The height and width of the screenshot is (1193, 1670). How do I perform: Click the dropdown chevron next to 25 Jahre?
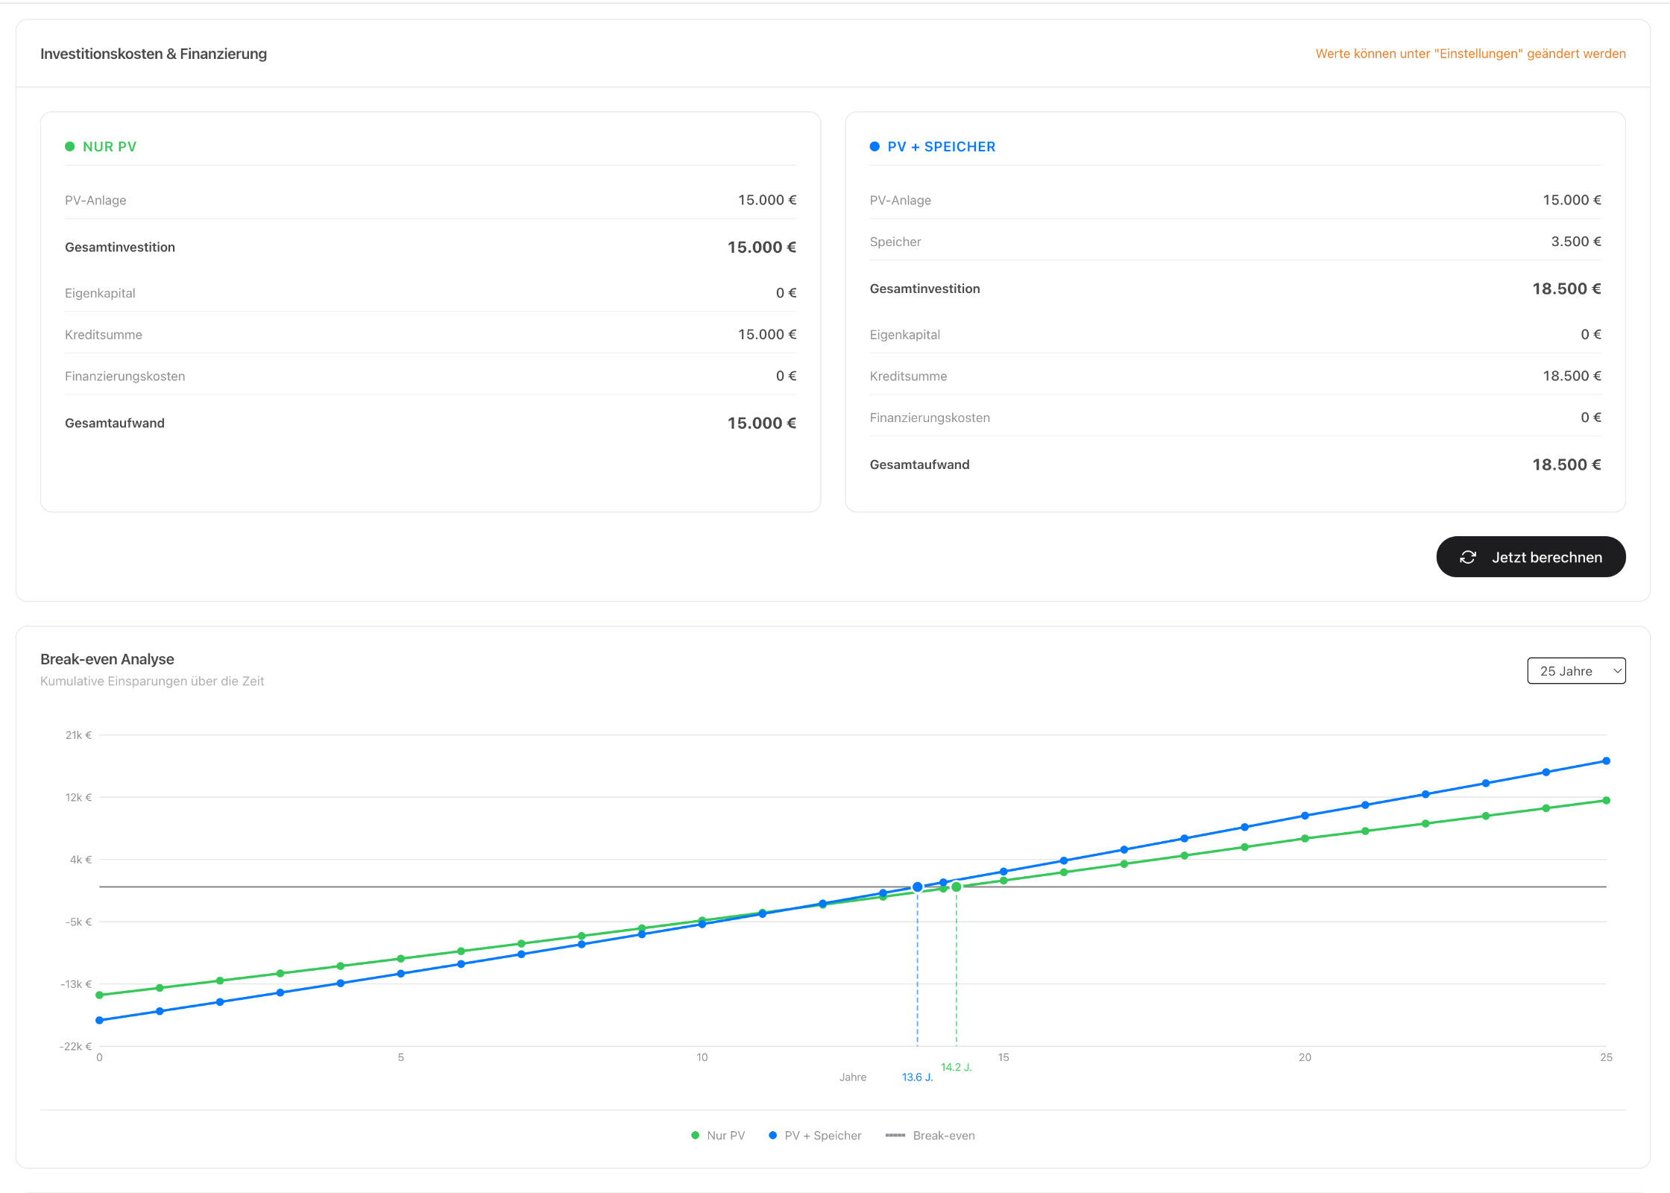pos(1616,670)
